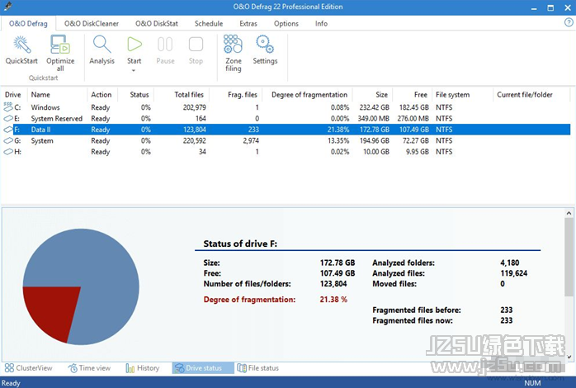Select the System Reserved drive name
Screen dimensions: 576x388
tap(57, 118)
